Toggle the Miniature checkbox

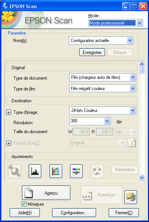coord(24,204)
